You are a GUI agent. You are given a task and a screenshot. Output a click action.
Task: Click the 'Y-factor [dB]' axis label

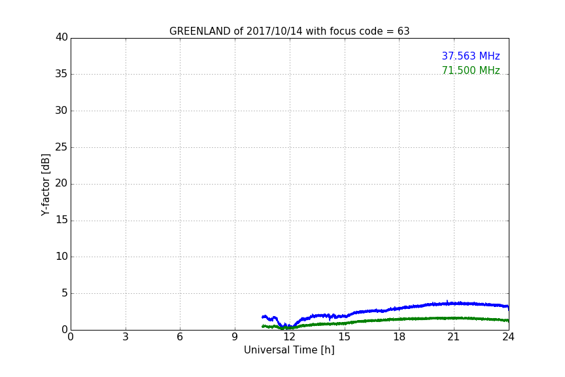click(46, 185)
